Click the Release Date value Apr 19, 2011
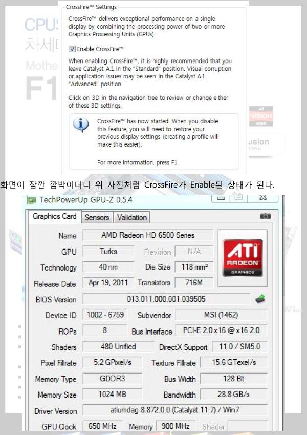307x435 pixels. pos(108,283)
